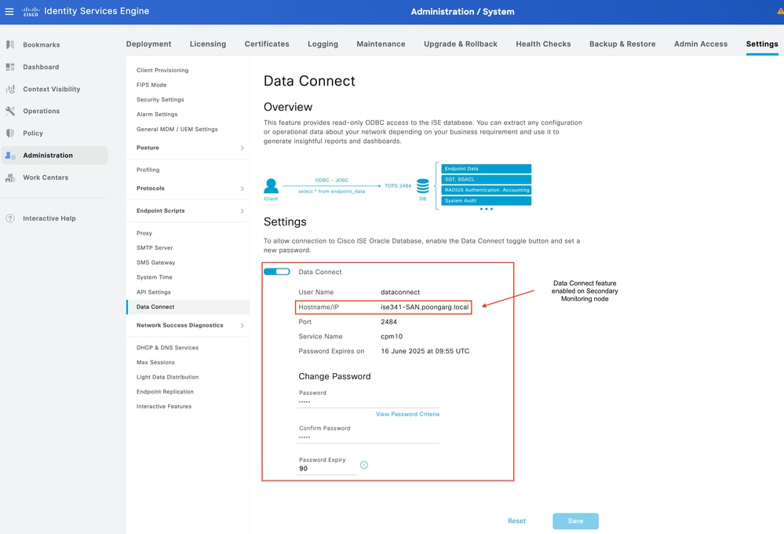Screen dimensions: 784x534
Task: Click the Context Visibility sidebar icon
Action: [10, 89]
